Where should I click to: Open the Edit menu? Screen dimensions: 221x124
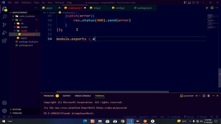[x=16, y=2]
